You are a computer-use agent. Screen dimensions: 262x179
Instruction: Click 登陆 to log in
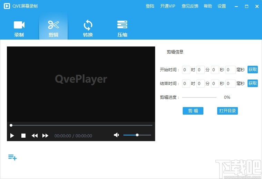(x=150, y=6)
